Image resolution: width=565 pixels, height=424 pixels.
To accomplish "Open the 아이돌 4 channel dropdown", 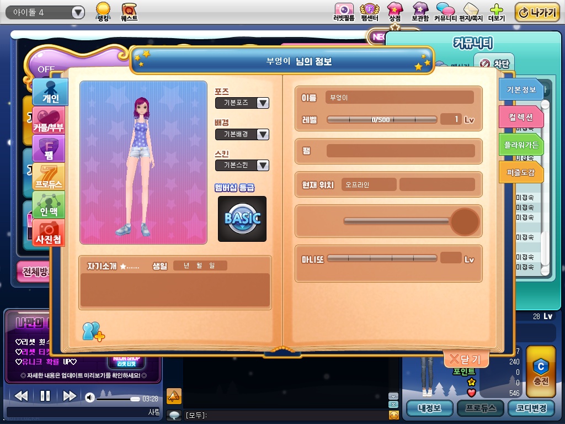I will point(45,13).
